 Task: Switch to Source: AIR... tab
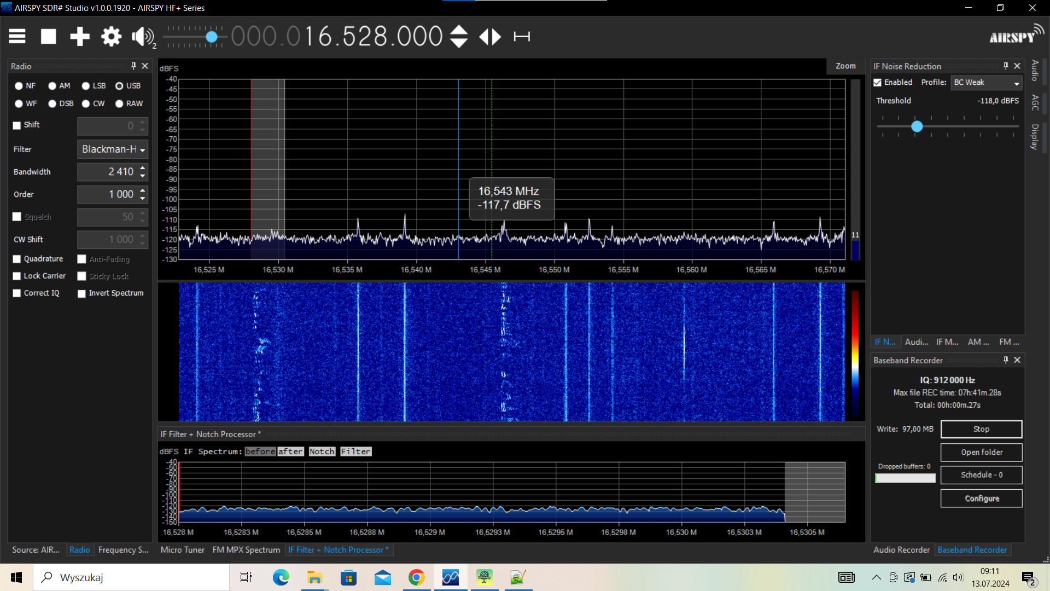tap(36, 550)
